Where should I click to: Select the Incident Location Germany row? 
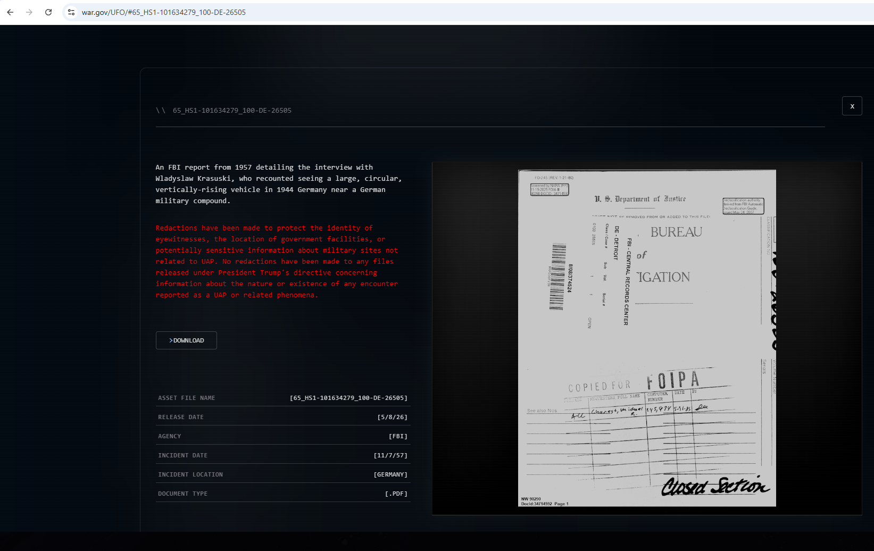283,474
